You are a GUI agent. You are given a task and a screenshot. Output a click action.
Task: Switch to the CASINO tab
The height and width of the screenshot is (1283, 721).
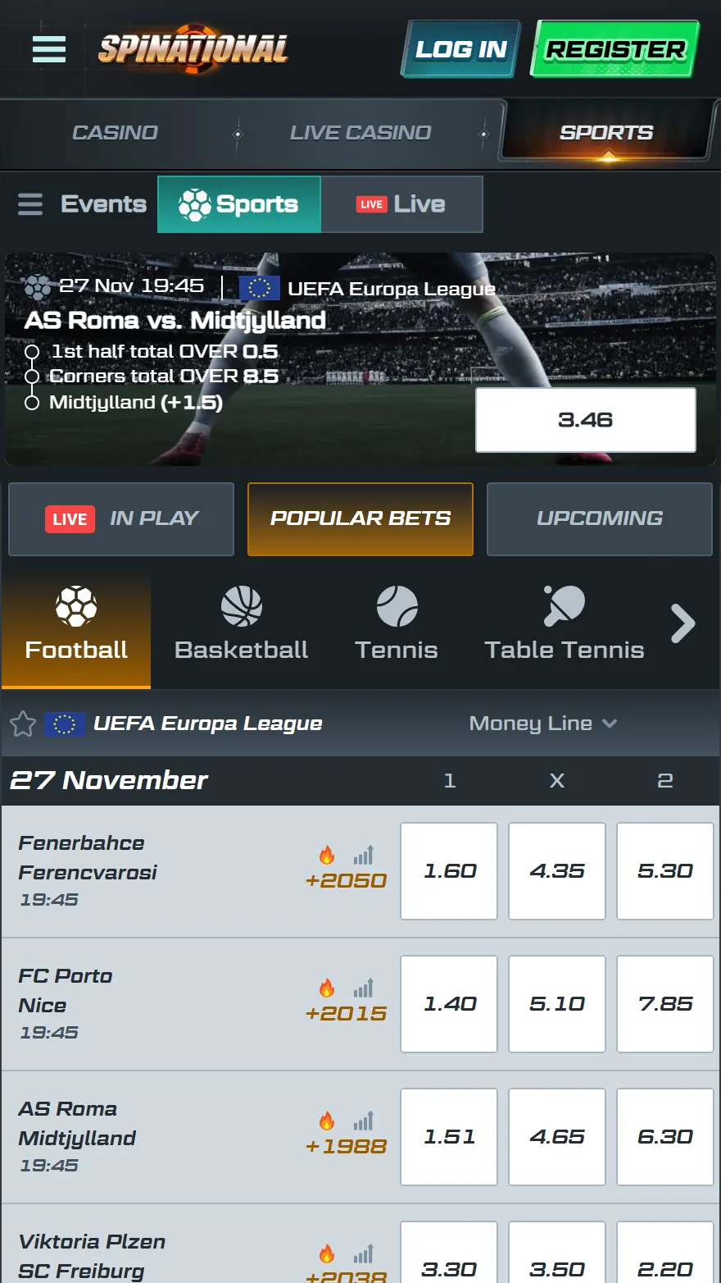[x=115, y=132]
